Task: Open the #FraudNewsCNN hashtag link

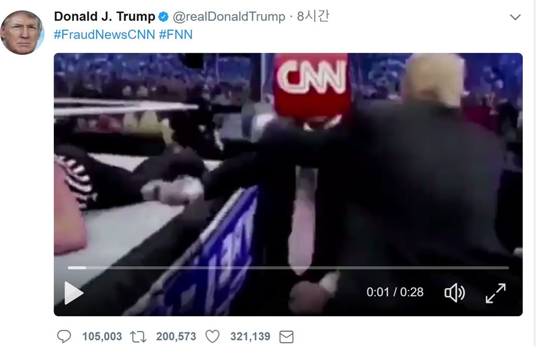Action: (104, 35)
